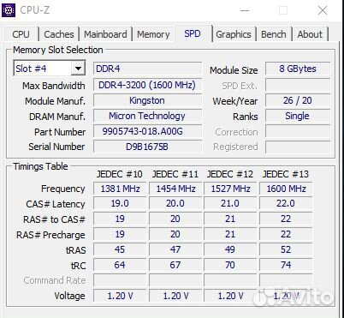Close the CPU-Z window

pos(323,10)
